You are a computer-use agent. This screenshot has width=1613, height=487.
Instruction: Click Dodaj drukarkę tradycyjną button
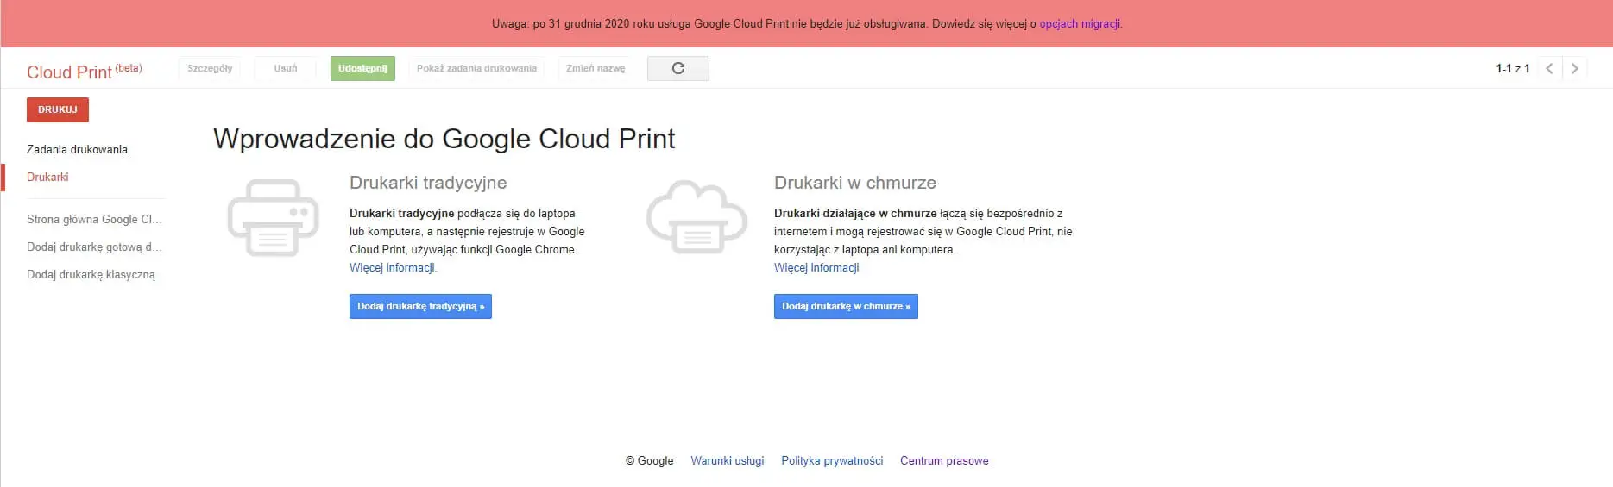420,306
